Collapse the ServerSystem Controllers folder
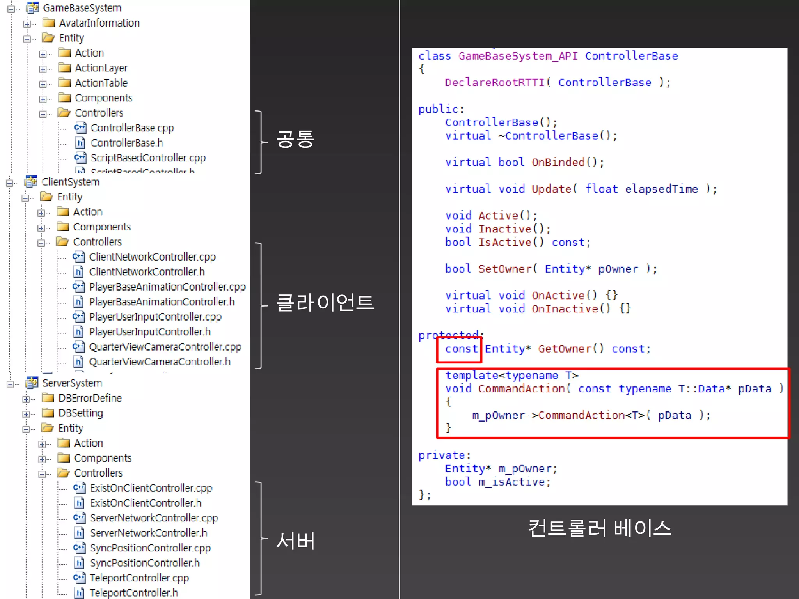 [42, 474]
